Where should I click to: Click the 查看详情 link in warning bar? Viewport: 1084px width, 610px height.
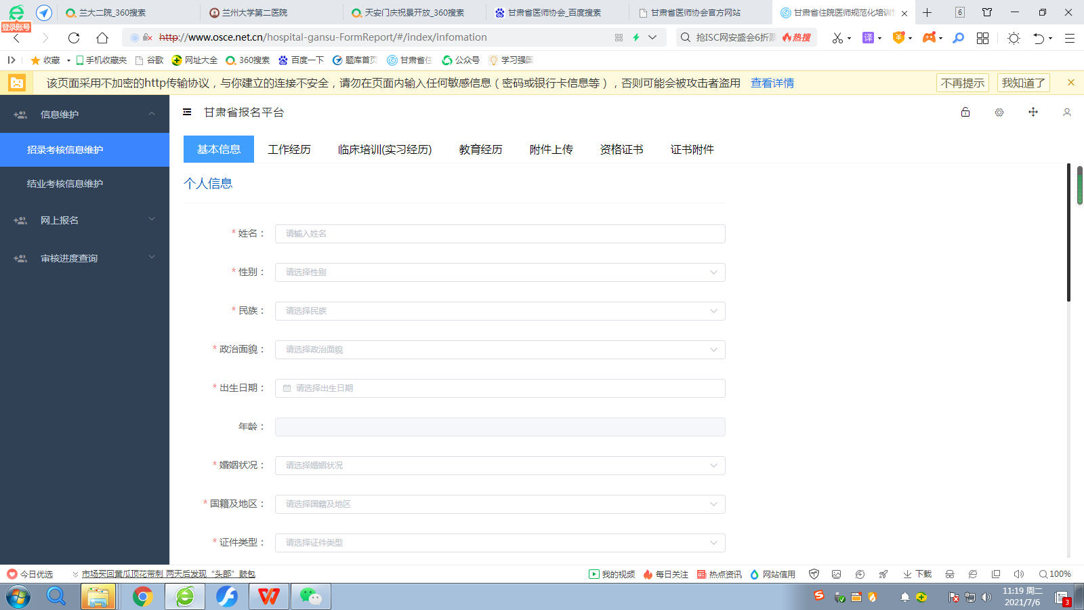(772, 83)
